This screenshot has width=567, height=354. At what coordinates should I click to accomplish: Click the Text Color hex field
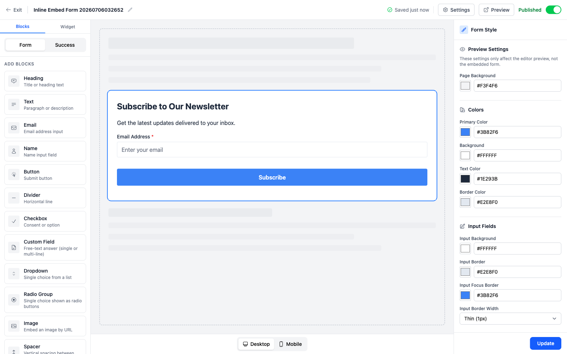tap(517, 179)
